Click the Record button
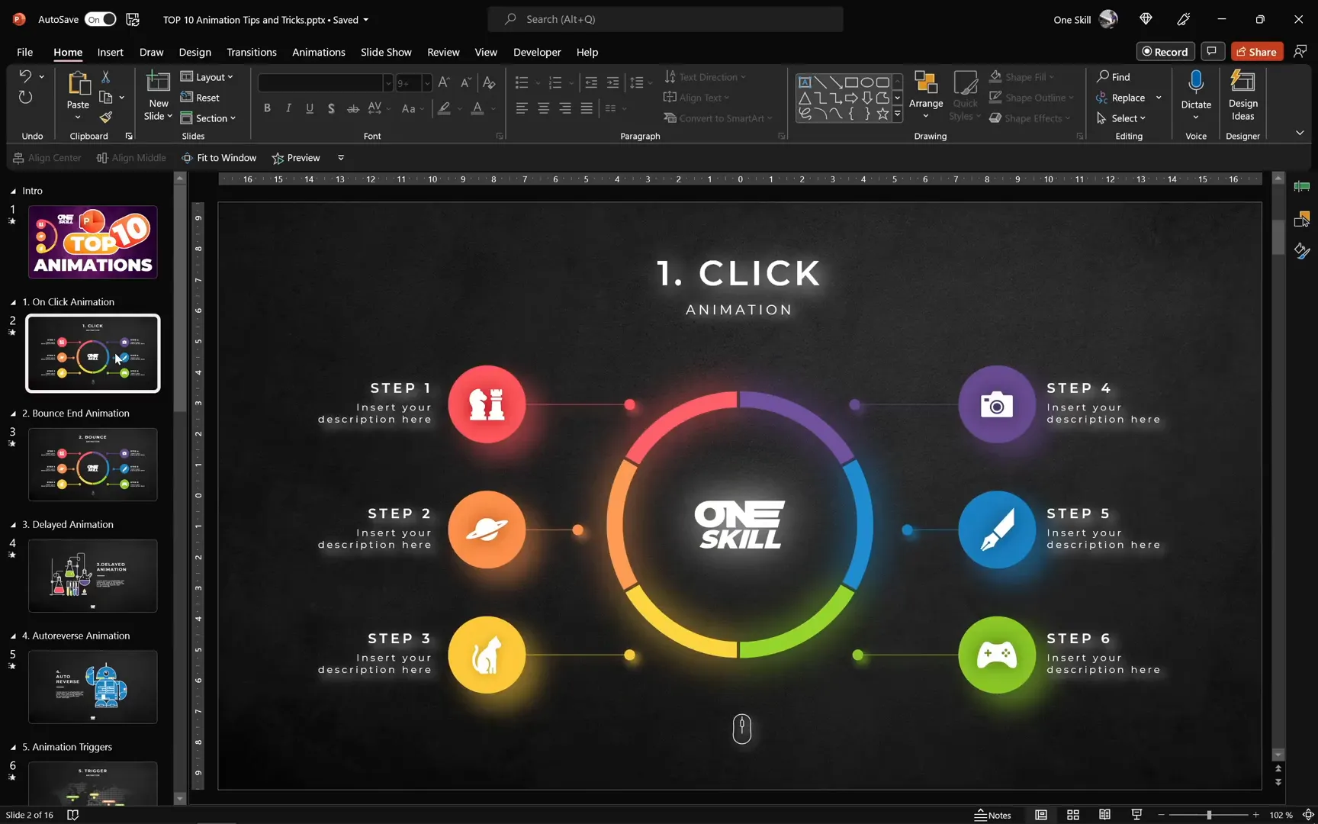The width and height of the screenshot is (1318, 824). click(1165, 51)
